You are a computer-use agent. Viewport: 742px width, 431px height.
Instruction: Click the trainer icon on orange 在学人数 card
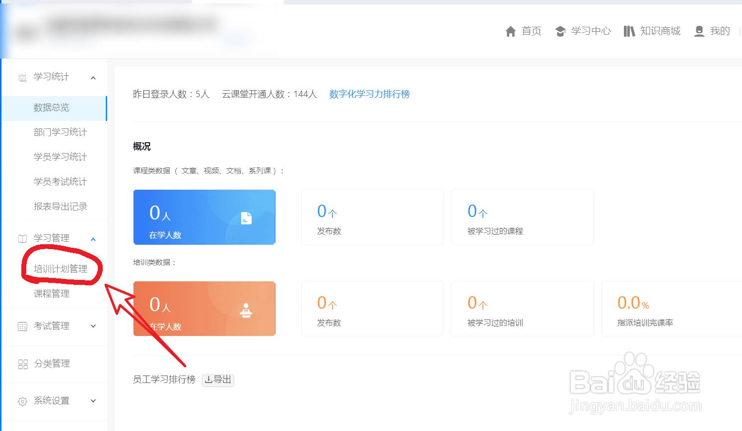[246, 310]
